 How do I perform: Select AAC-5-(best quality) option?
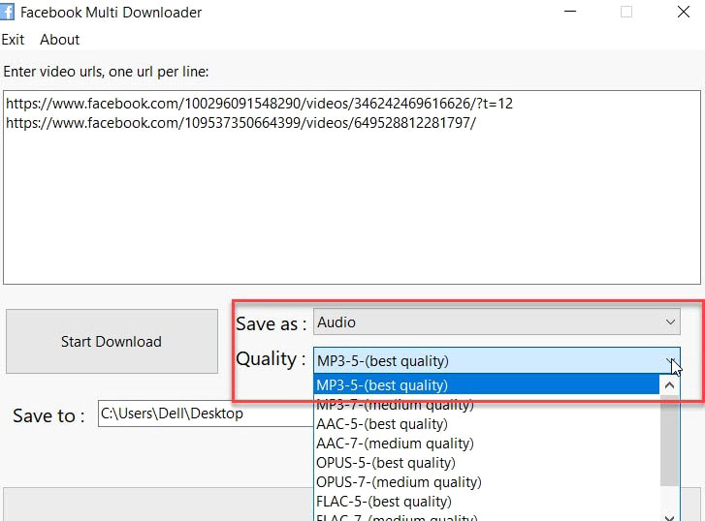coord(487,424)
